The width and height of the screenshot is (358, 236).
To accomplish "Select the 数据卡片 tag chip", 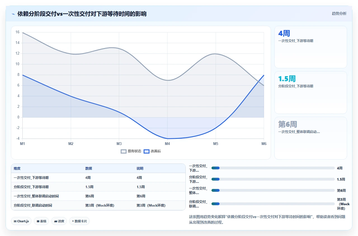I will coord(79,221).
